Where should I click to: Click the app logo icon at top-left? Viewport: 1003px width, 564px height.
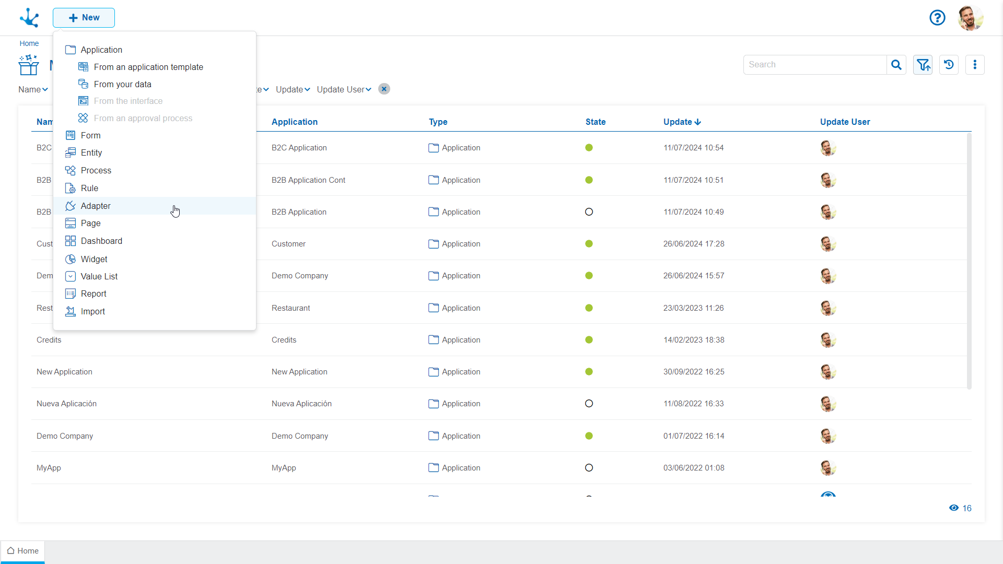29,18
